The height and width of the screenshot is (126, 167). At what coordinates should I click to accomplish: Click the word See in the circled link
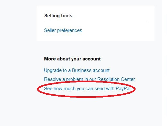tap(48, 89)
